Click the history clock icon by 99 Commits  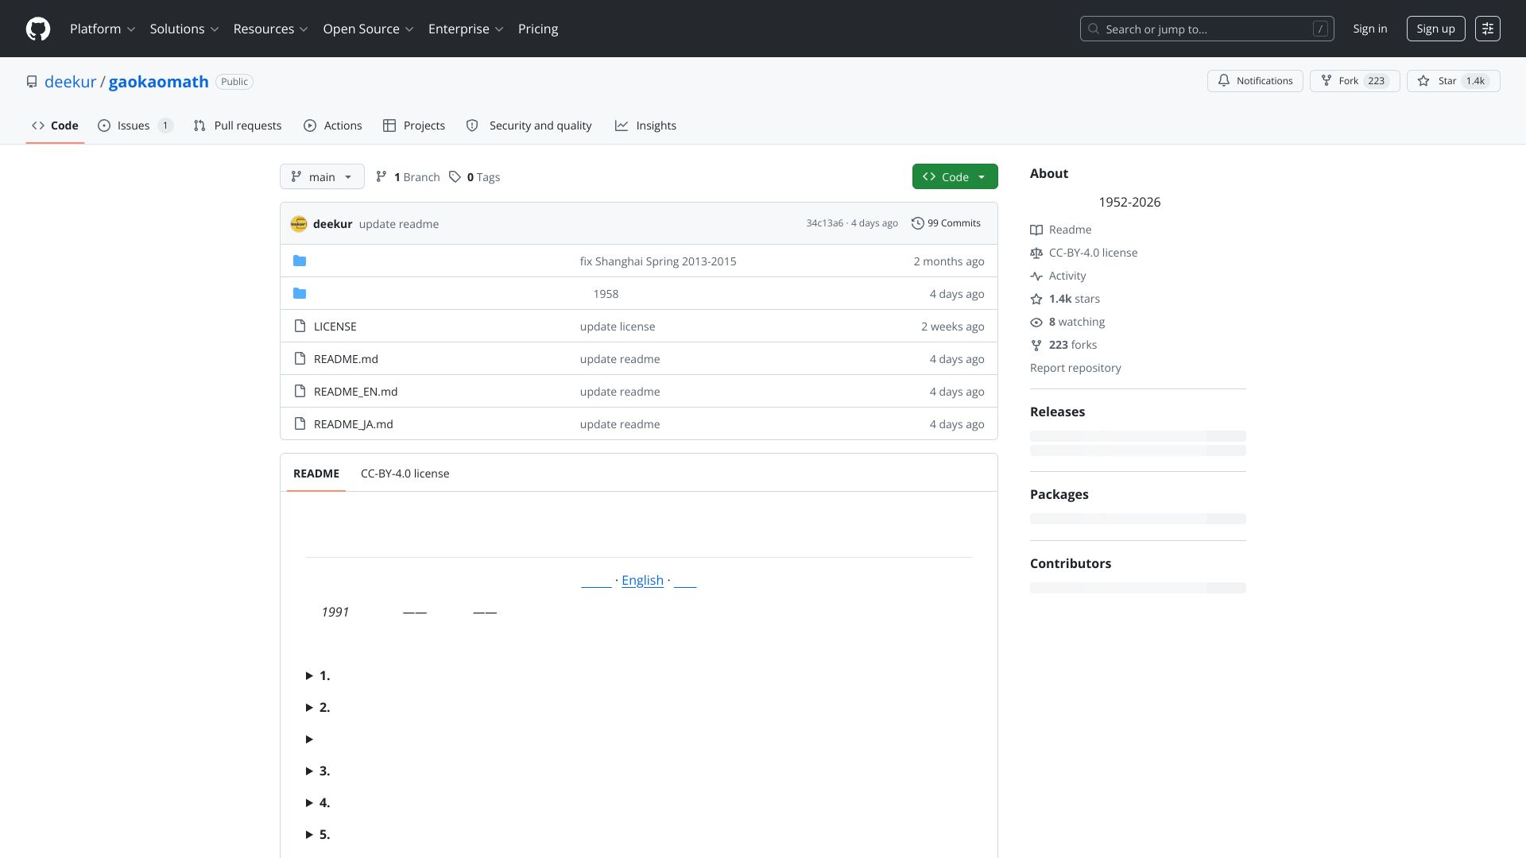pos(918,223)
